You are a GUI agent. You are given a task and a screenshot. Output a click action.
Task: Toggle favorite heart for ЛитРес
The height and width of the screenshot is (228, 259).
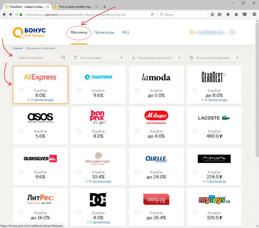[21, 212]
